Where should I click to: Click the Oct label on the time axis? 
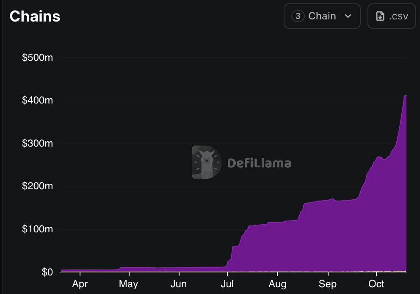[376, 283]
